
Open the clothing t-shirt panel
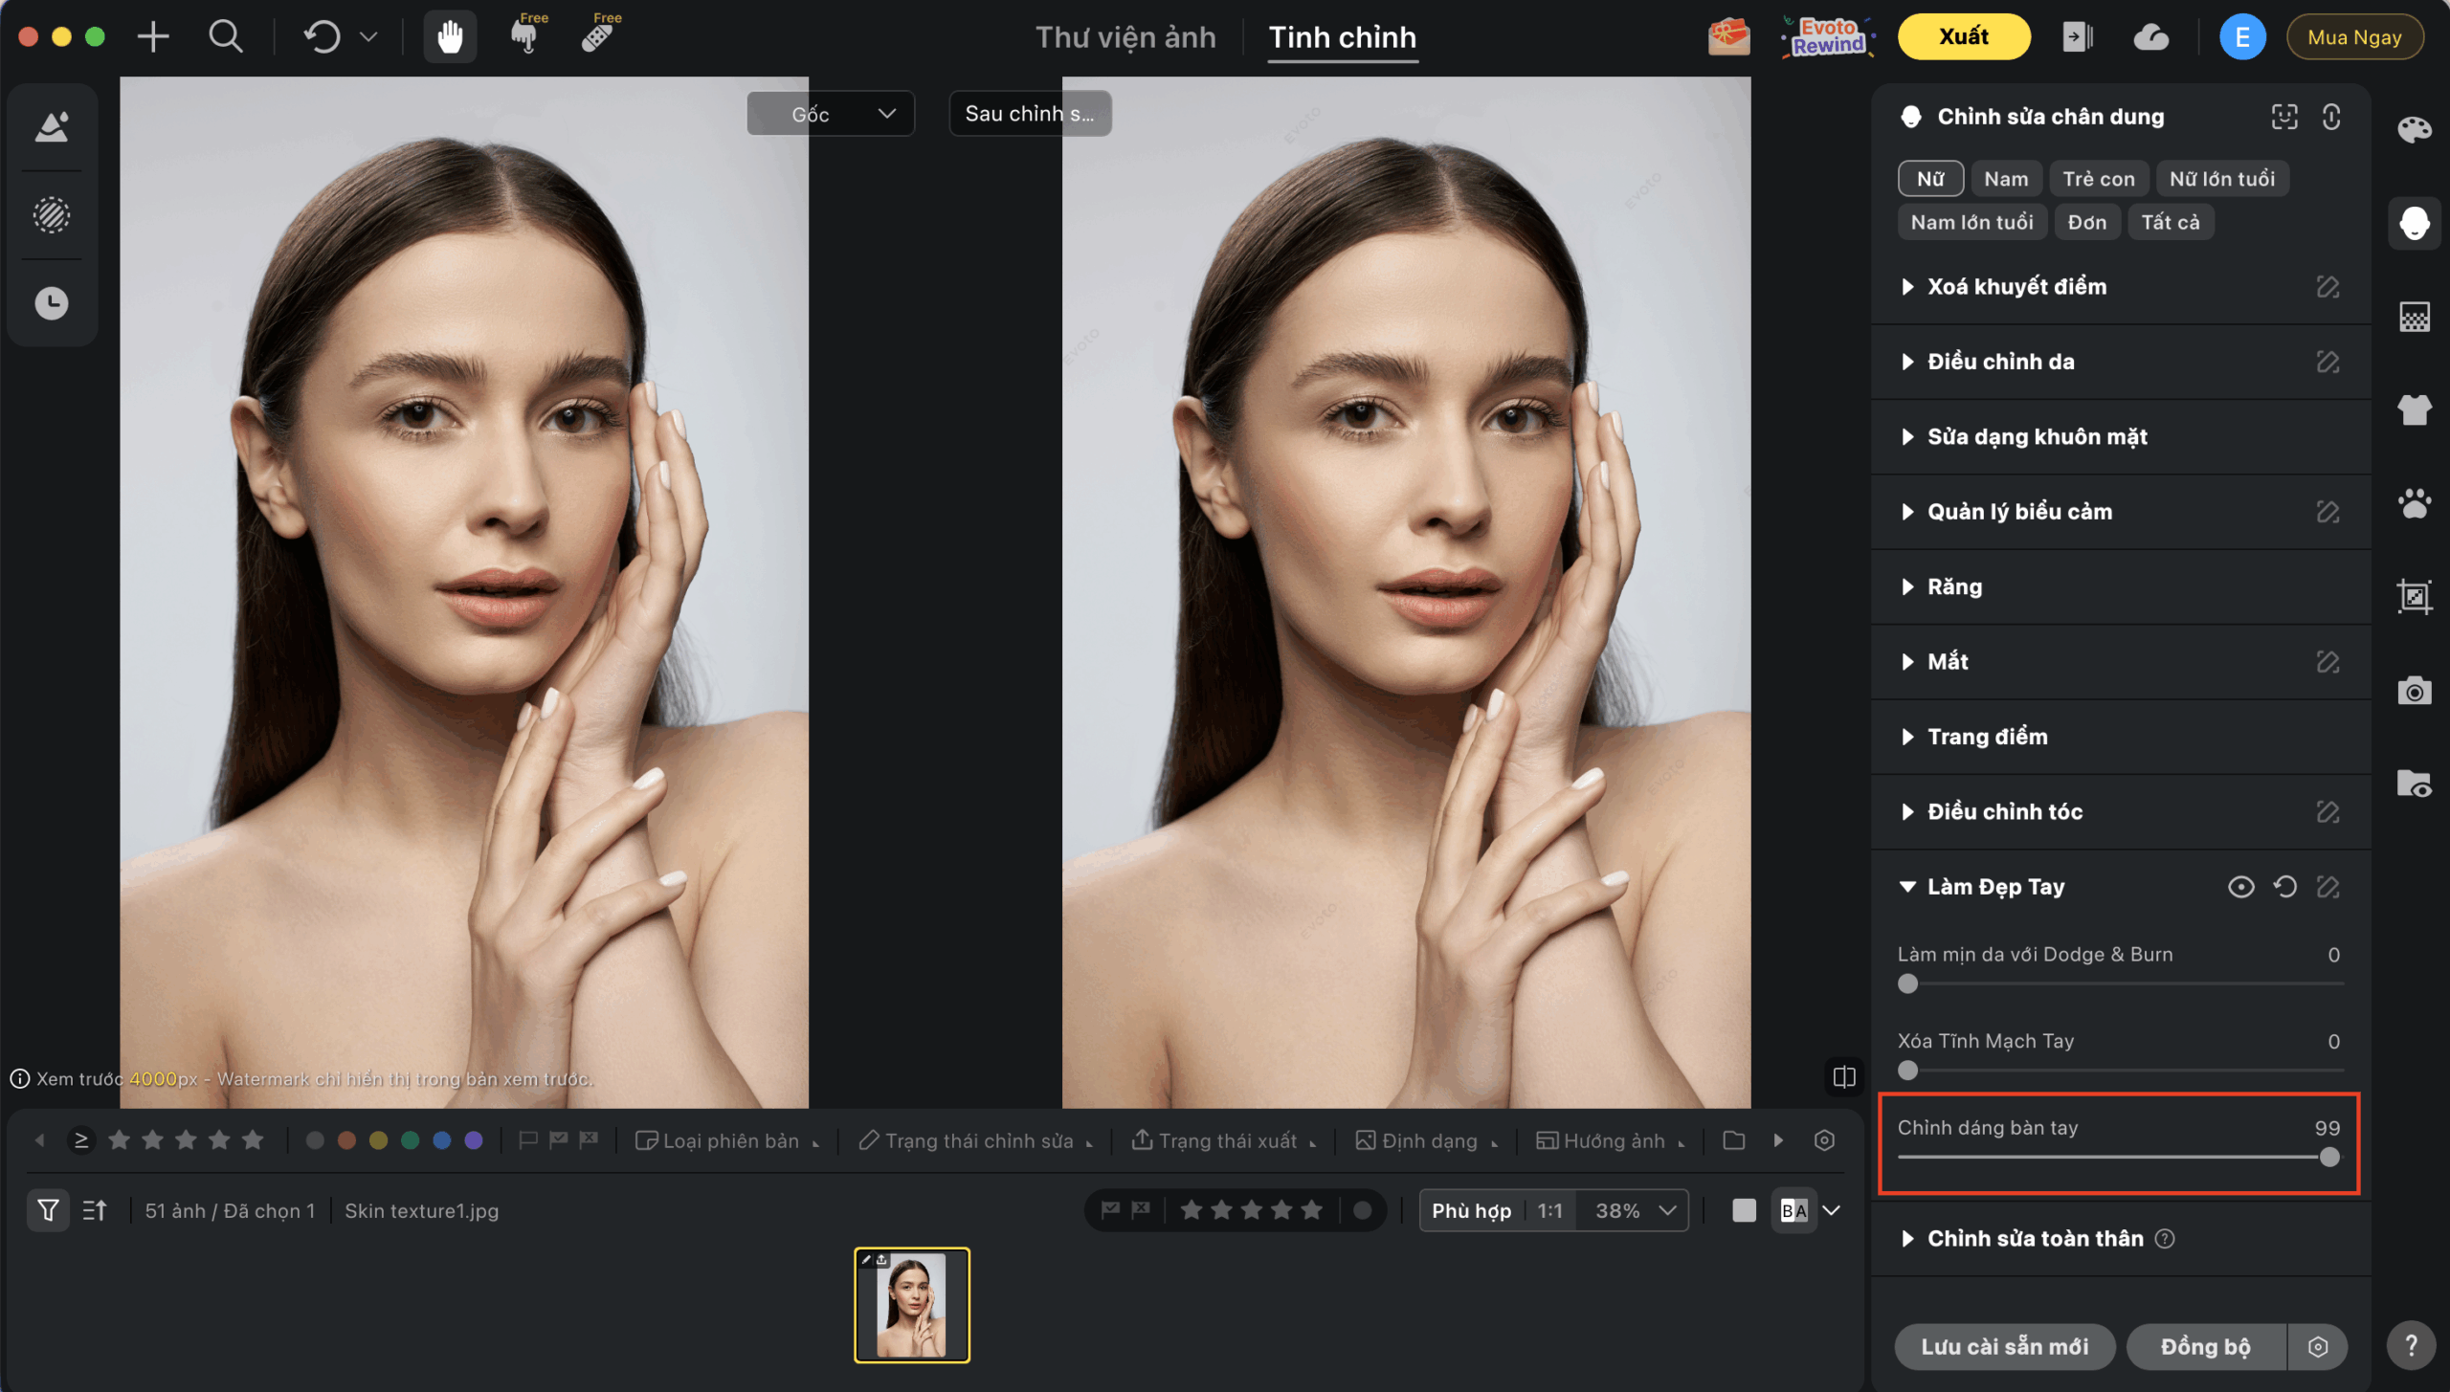click(x=2413, y=409)
